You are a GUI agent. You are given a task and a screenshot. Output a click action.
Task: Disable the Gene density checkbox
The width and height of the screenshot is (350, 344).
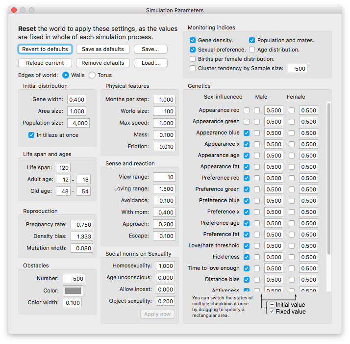pos(193,40)
